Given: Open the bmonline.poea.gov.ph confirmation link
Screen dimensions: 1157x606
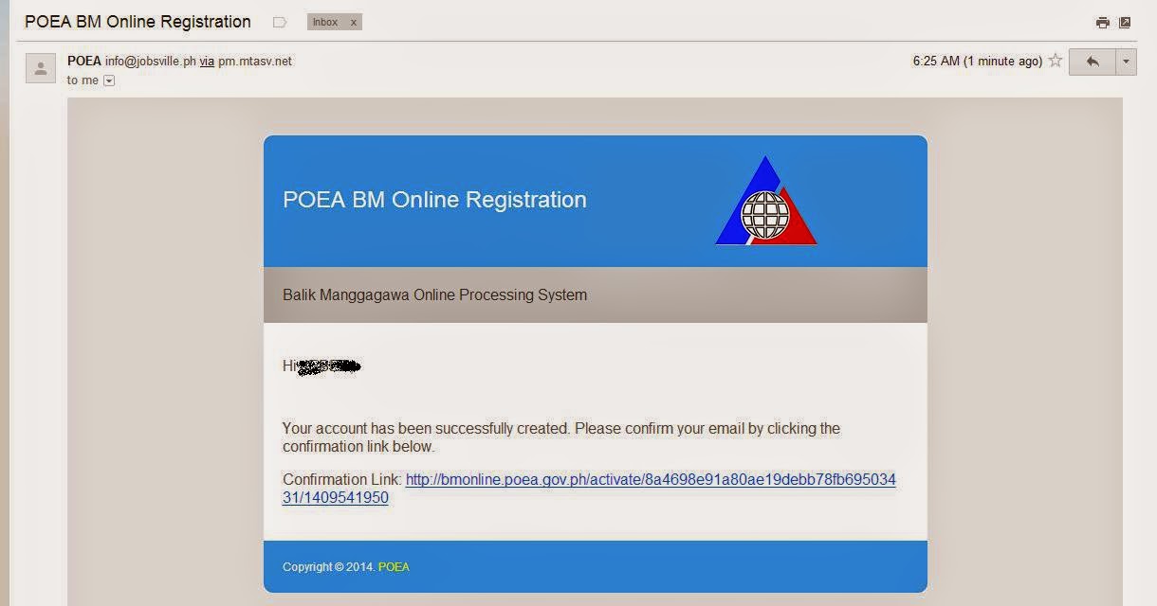Looking at the screenshot, I should point(589,489).
